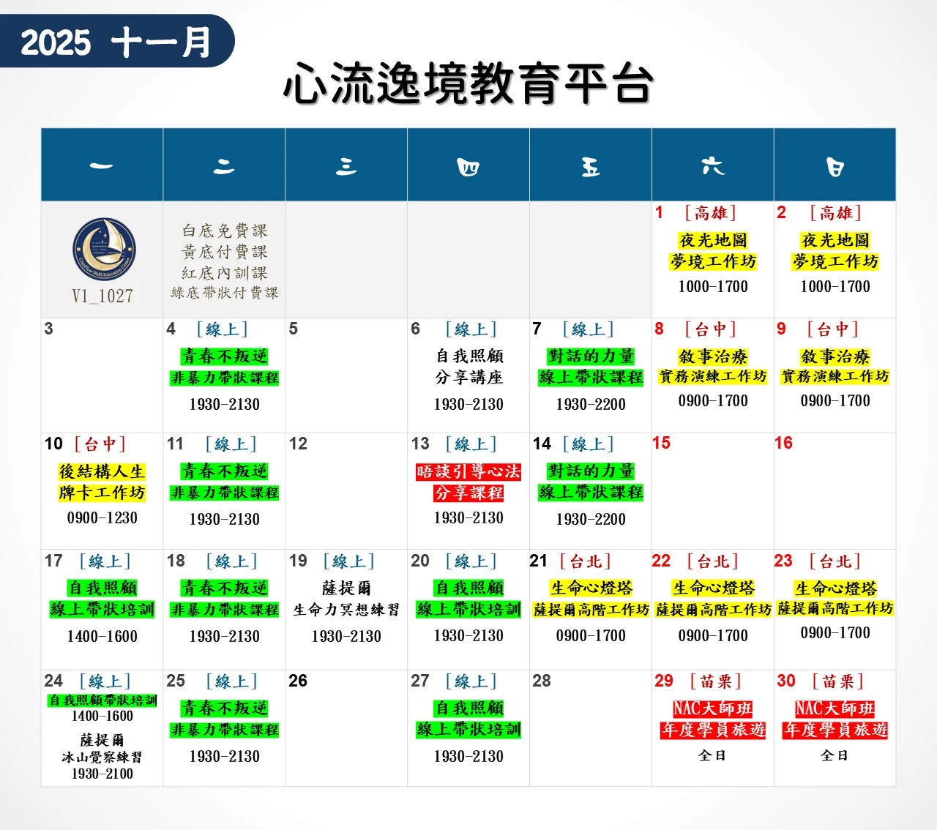Screen dimensions: 937x830
Task: Open 薩提爾生命力冥想練習 on November 19
Action: coord(346,599)
